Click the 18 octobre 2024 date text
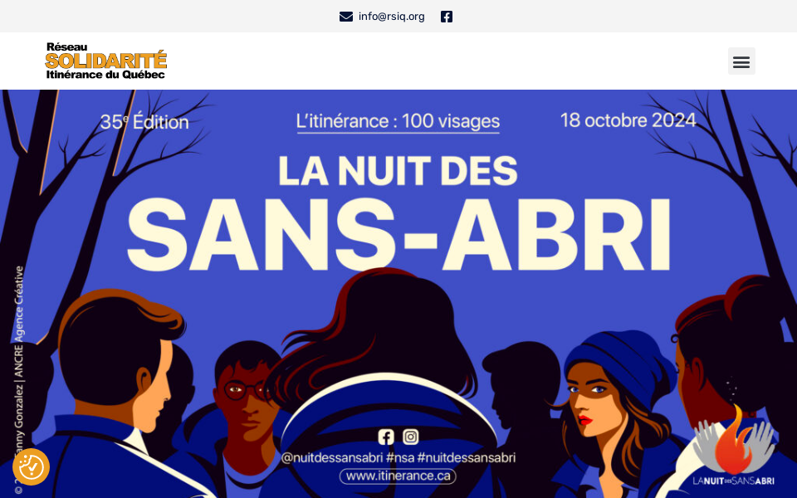This screenshot has height=498, width=797. (628, 120)
